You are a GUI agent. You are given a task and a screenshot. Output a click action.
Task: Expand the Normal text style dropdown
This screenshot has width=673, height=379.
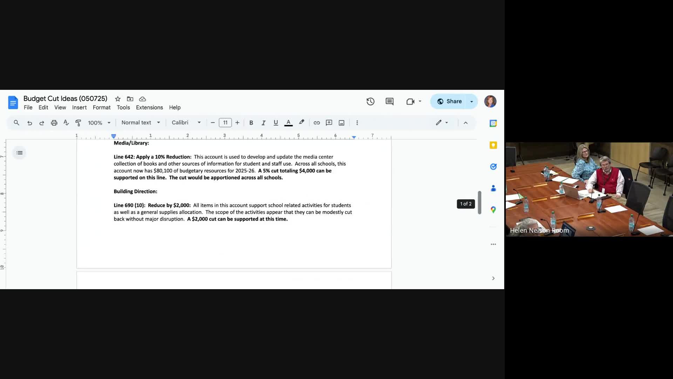[x=141, y=122]
